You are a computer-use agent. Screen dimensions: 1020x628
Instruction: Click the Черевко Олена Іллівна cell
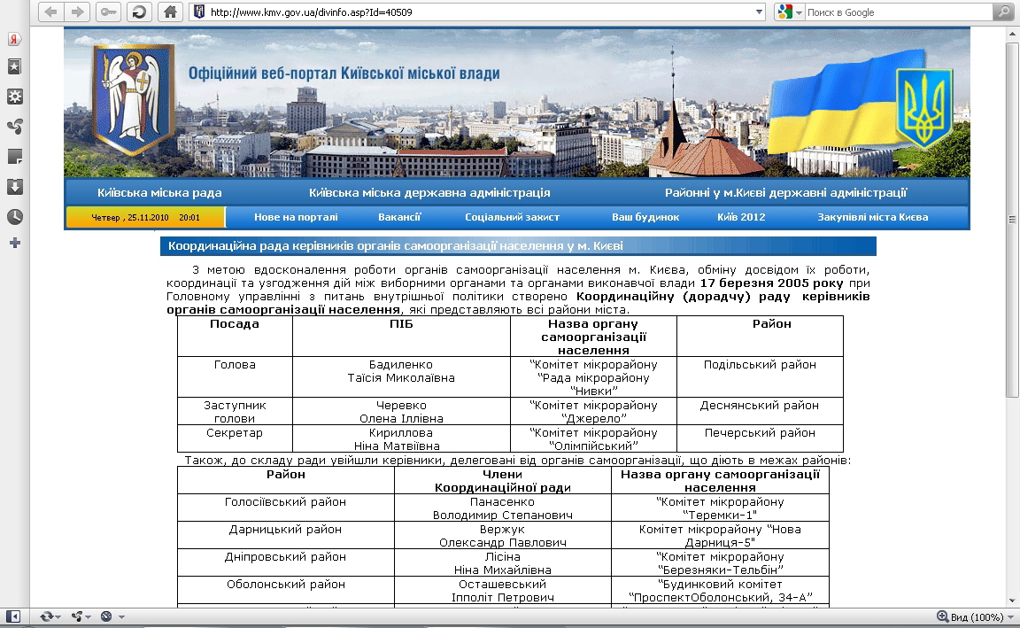point(401,412)
